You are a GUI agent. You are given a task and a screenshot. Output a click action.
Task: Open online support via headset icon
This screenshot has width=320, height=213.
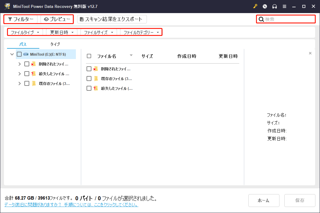[275, 6]
